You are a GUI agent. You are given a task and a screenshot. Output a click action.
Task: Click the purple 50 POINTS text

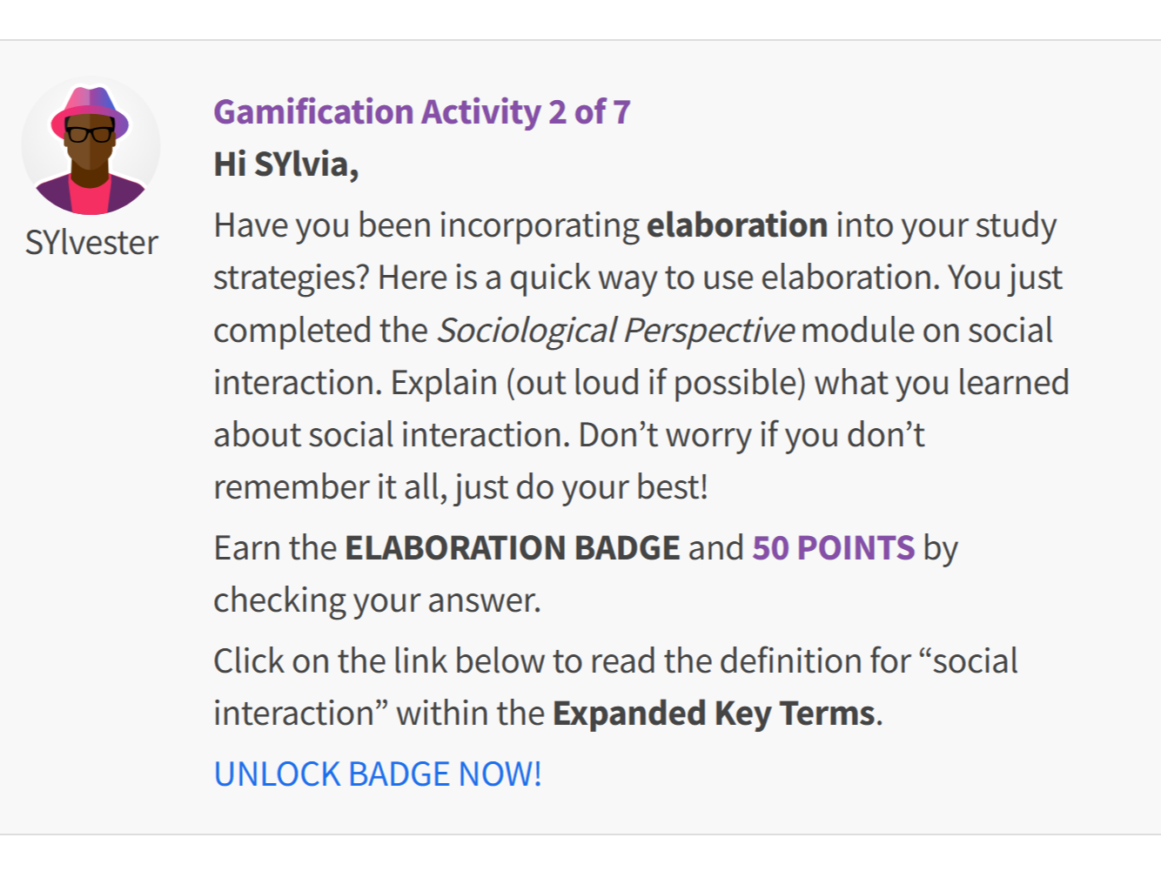point(834,547)
